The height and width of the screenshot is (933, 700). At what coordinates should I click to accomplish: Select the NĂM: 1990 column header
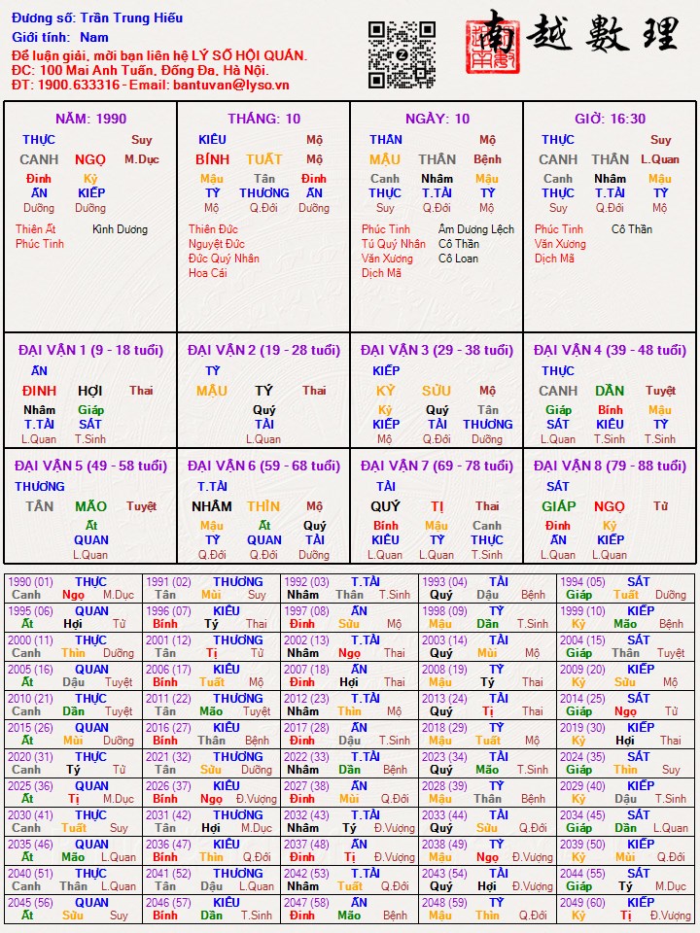(x=90, y=119)
